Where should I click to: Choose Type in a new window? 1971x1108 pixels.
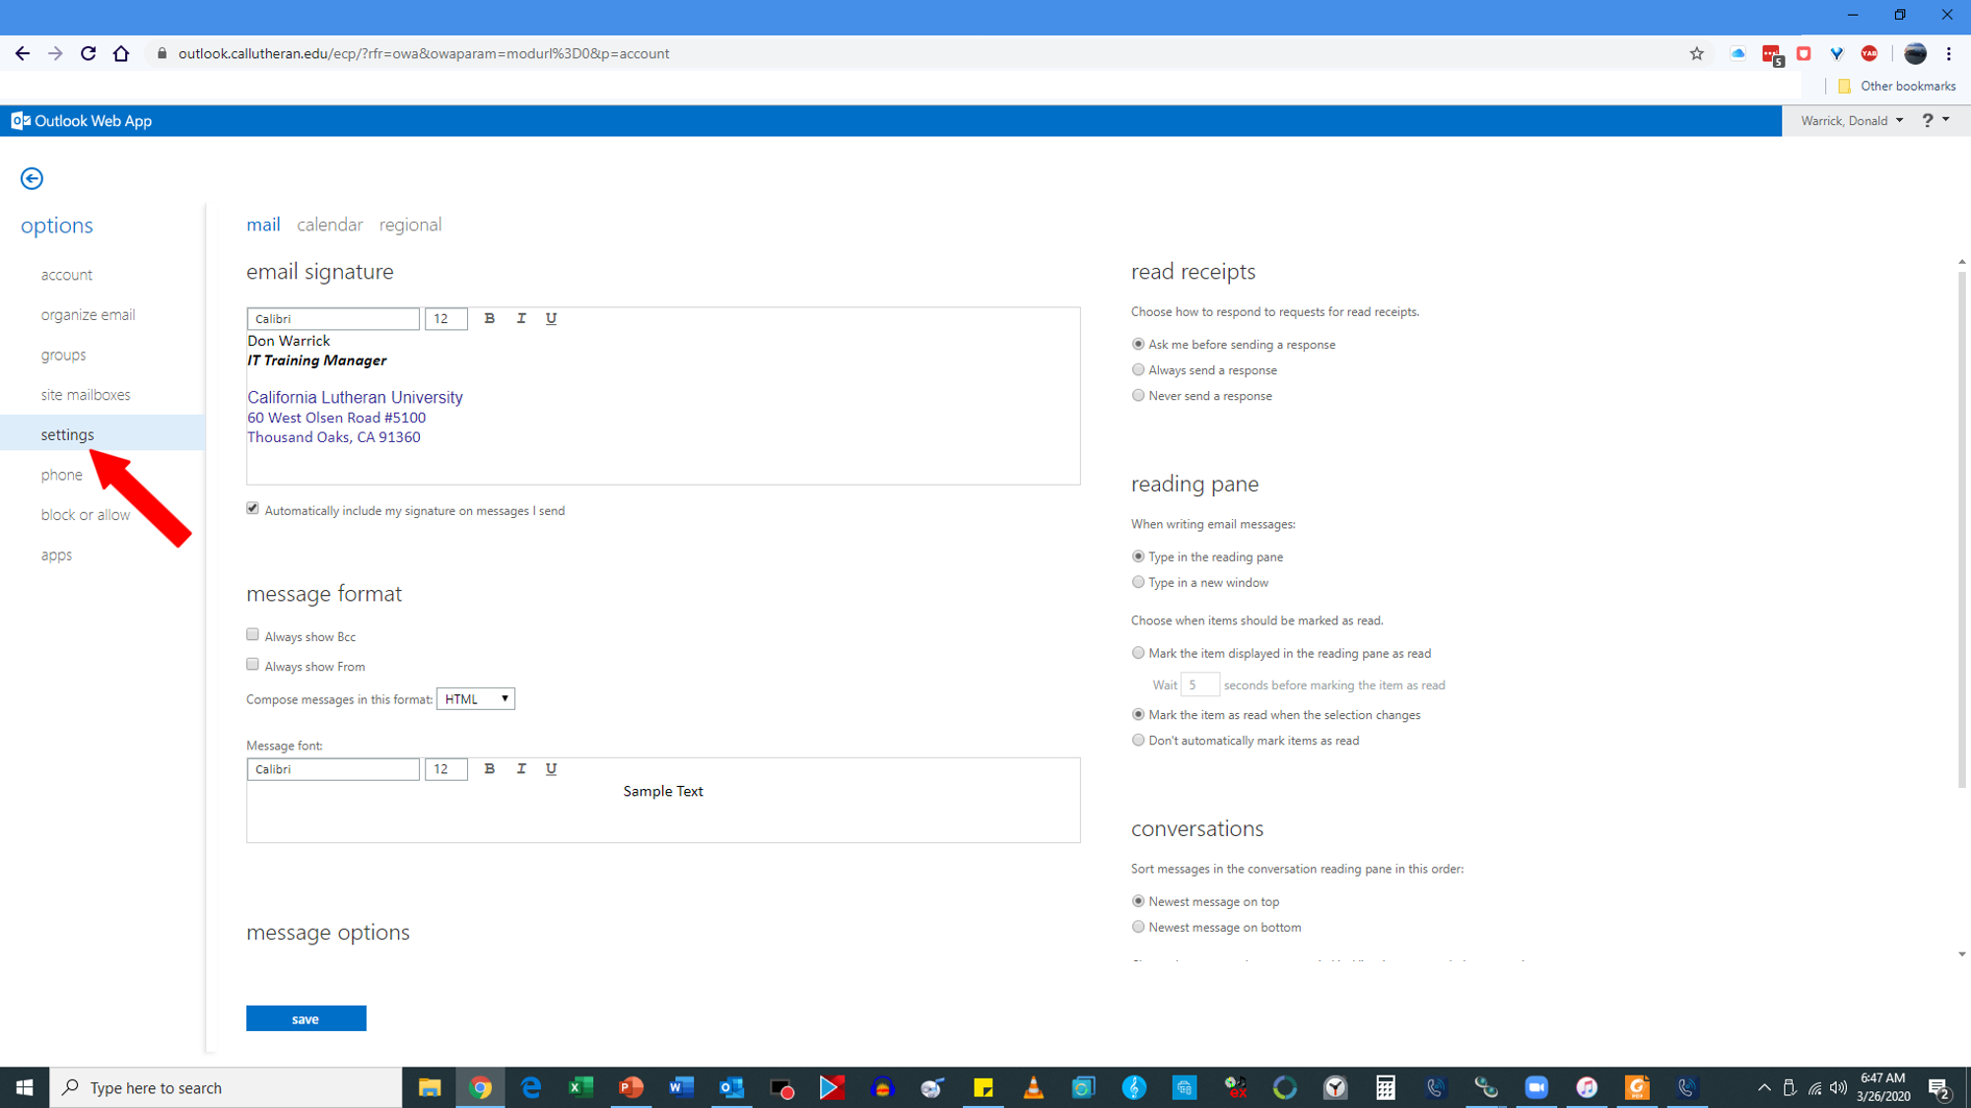(x=1138, y=582)
